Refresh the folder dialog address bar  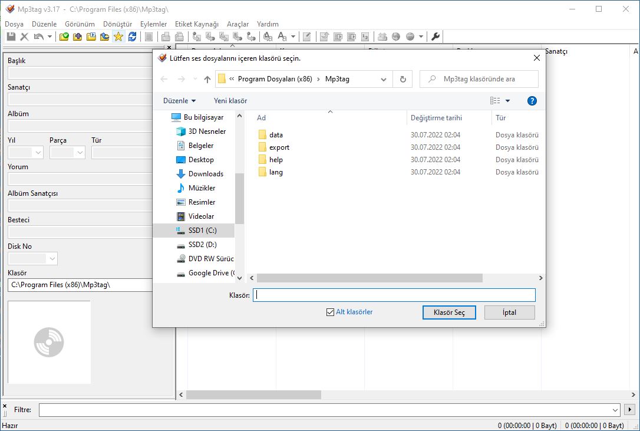coord(403,79)
